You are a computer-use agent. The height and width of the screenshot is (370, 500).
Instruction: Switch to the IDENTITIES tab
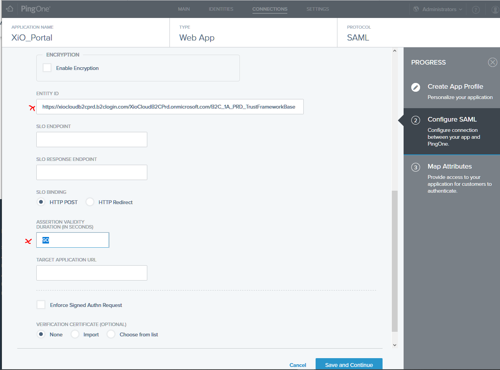(x=221, y=9)
